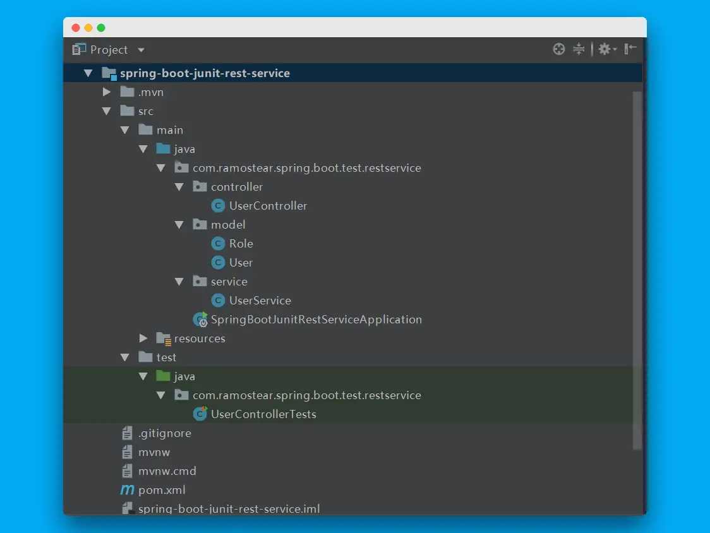Viewport: 710px width, 533px height.
Task: Click the green window maximize button
Action: click(101, 28)
